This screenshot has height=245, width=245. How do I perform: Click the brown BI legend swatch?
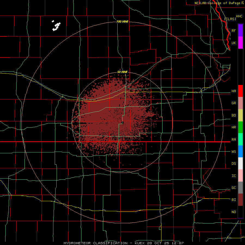[x=240, y=200]
